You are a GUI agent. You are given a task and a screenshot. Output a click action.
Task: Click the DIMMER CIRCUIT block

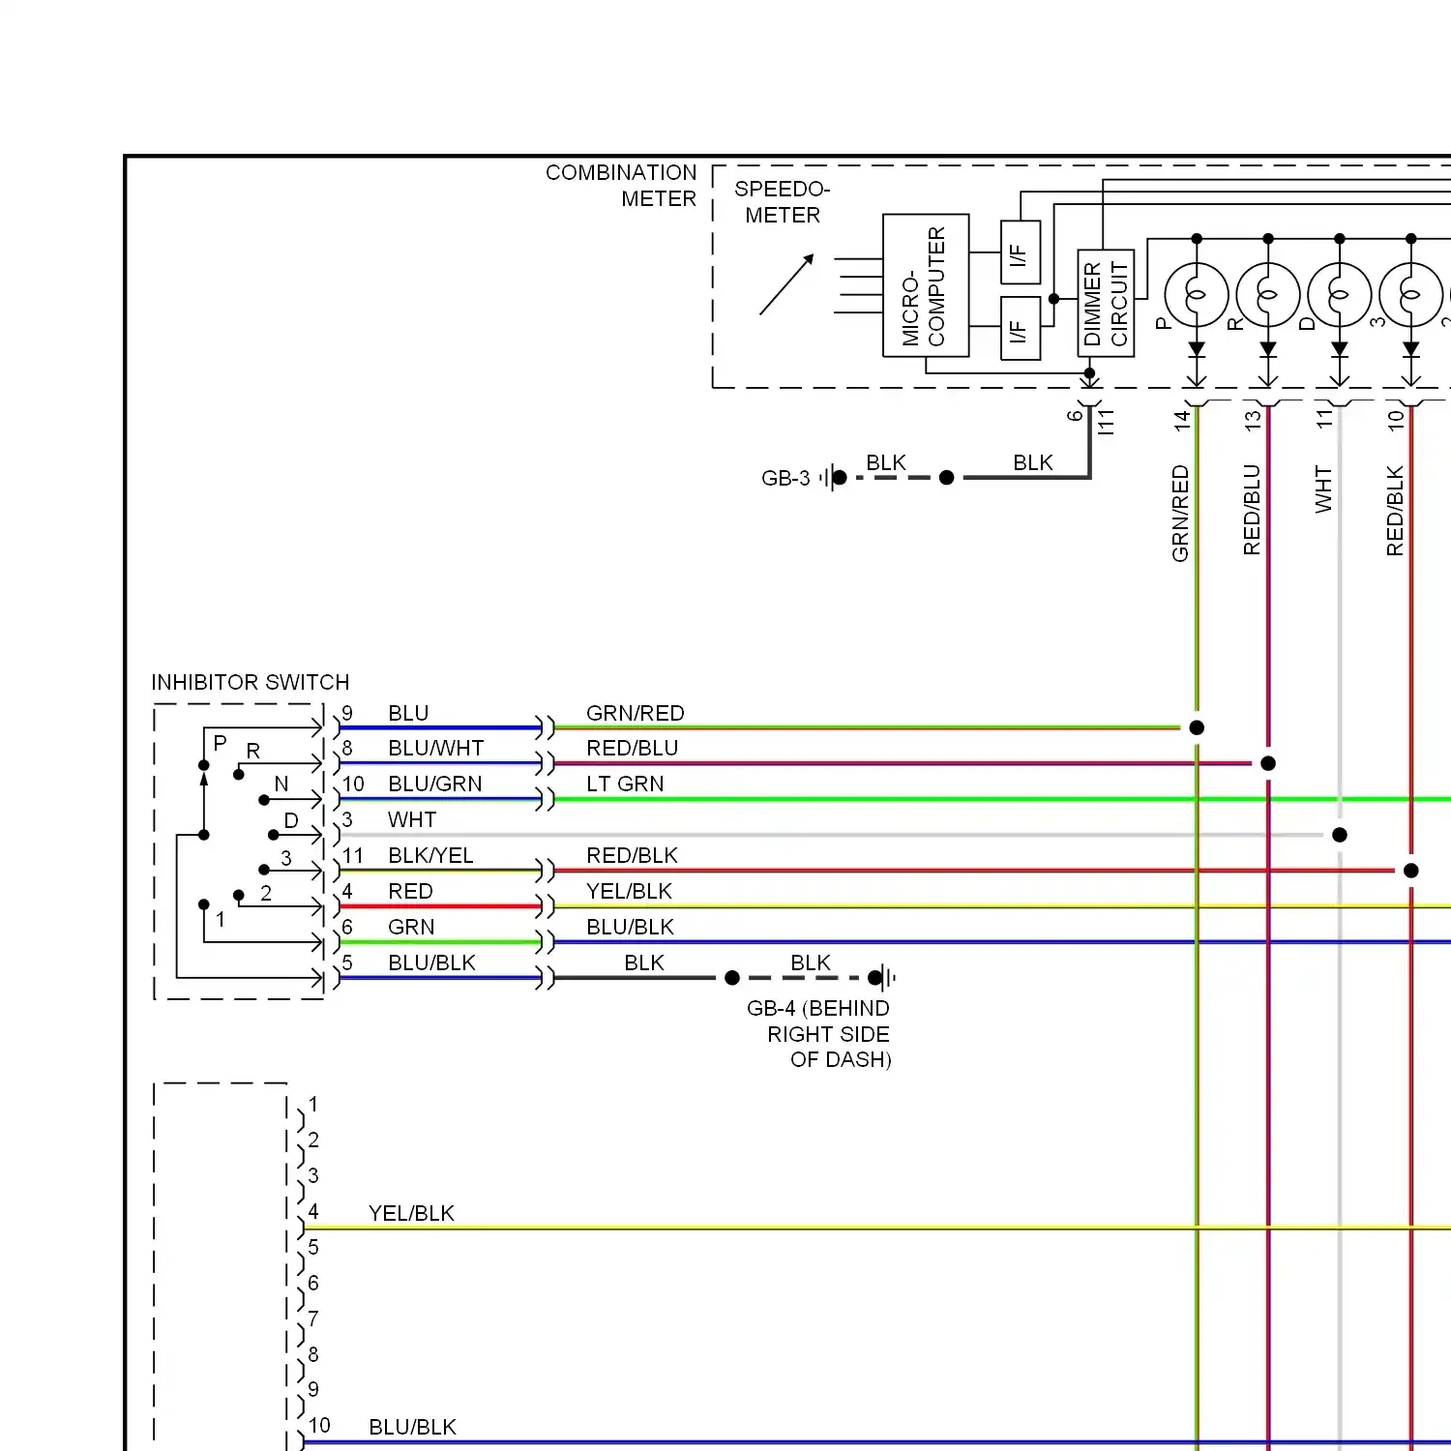[x=1106, y=303]
